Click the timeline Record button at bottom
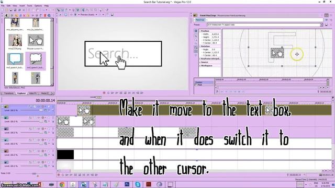335x188 pixels. coord(59,175)
